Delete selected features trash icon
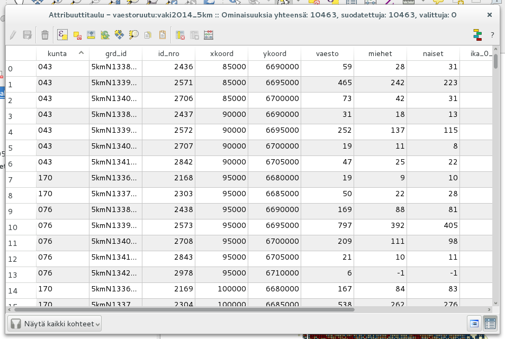This screenshot has height=339, width=505. click(x=45, y=35)
